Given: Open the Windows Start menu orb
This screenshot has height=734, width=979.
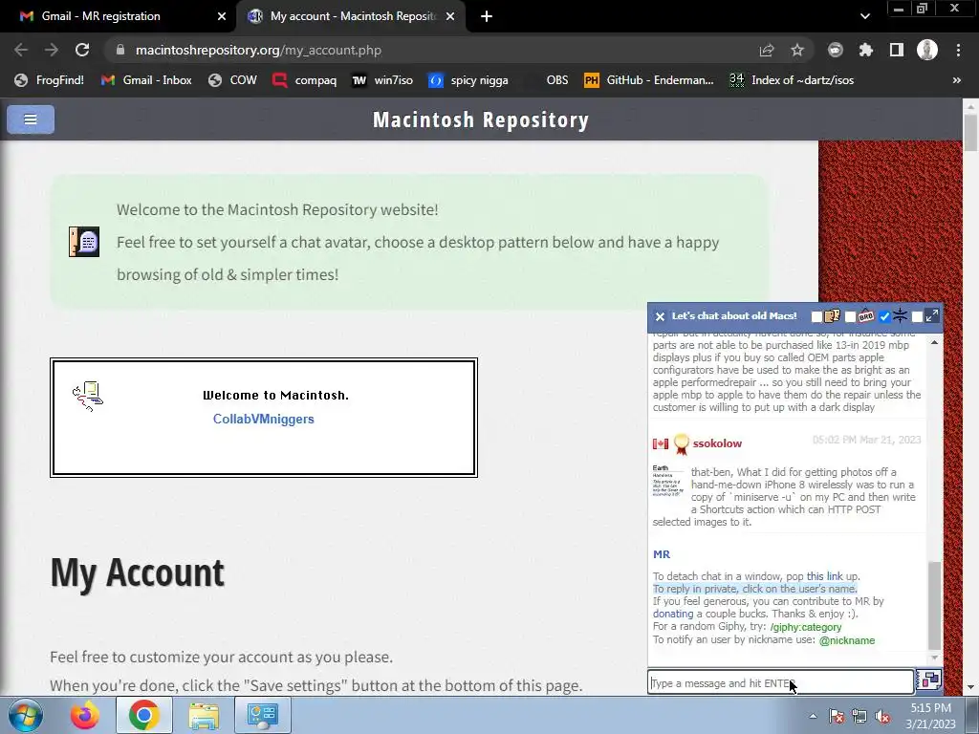Looking at the screenshot, I should (x=26, y=715).
